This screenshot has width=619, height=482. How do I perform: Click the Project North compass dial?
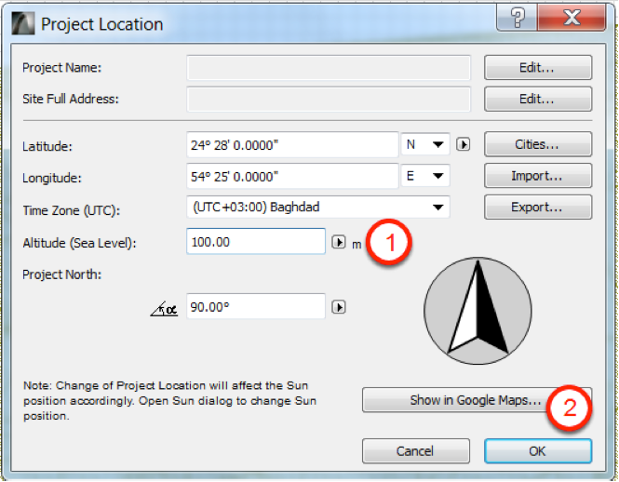click(478, 311)
